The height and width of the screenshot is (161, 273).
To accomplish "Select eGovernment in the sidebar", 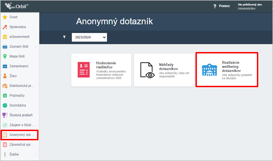I will [x=20, y=37].
